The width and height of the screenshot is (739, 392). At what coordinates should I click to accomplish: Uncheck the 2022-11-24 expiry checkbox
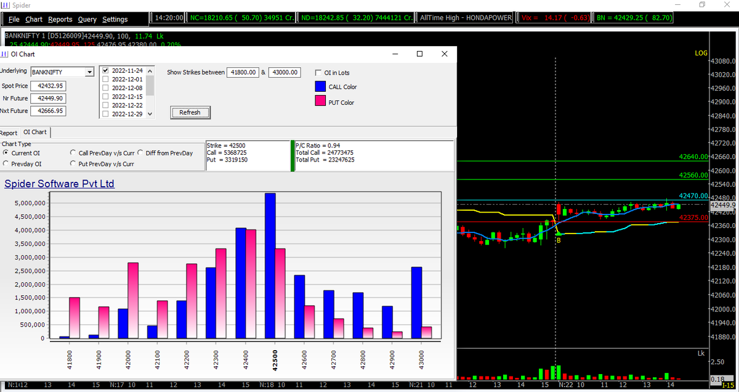[x=105, y=71]
